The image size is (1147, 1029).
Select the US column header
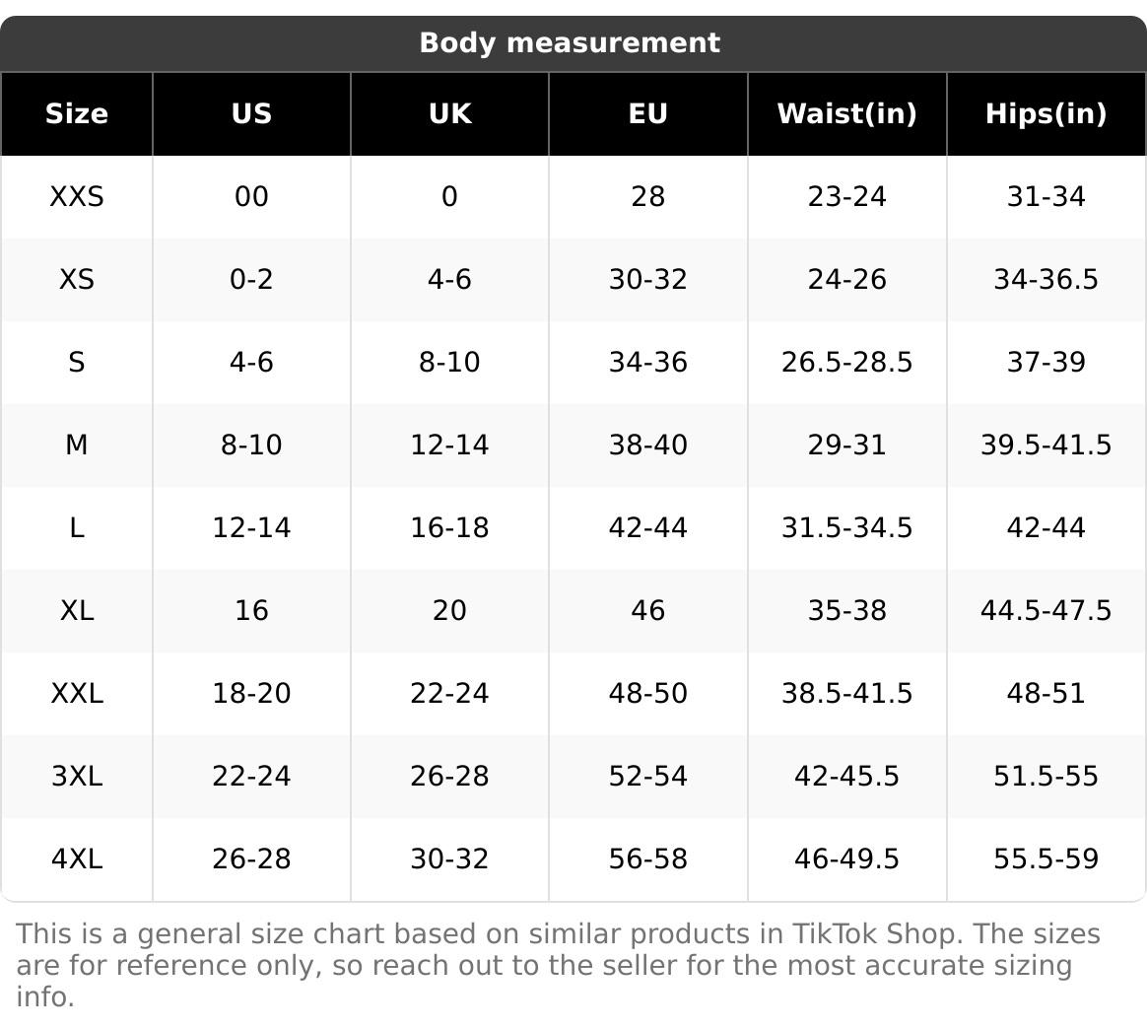coord(251,114)
